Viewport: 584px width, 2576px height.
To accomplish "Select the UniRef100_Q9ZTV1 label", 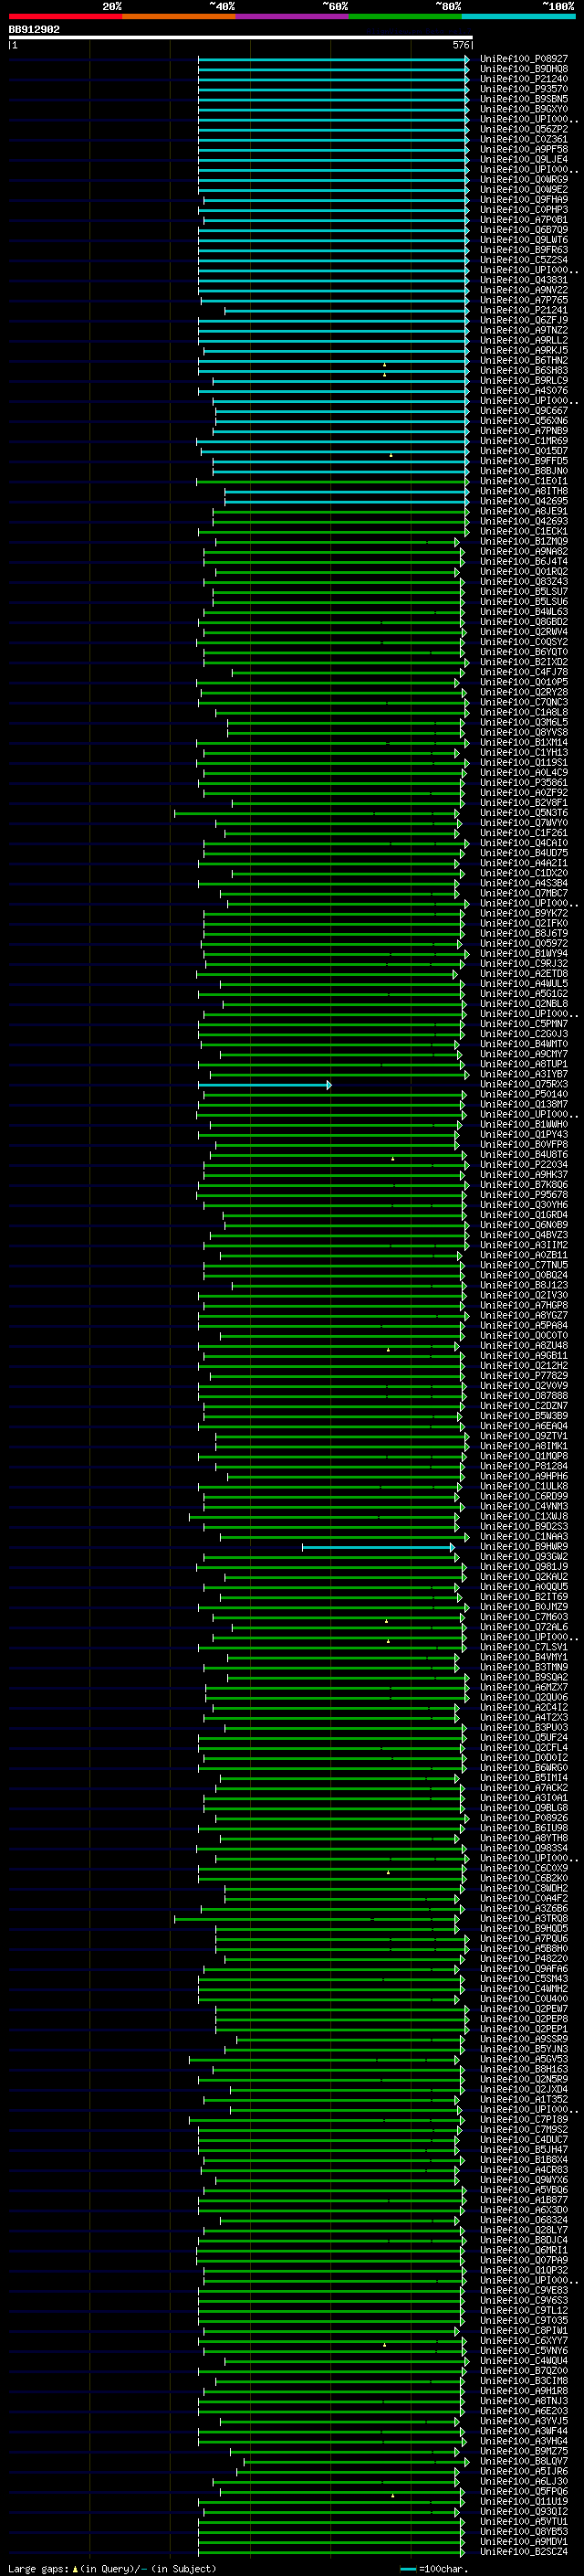I will pyautogui.click(x=523, y=1436).
